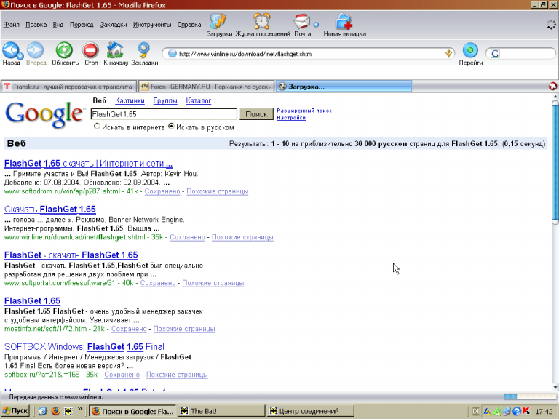Switch to The Bat! taskbar window
Screen dimensions: 559x419
(x=222, y=411)
